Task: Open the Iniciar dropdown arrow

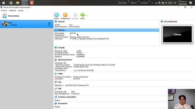Action: pos(87,16)
